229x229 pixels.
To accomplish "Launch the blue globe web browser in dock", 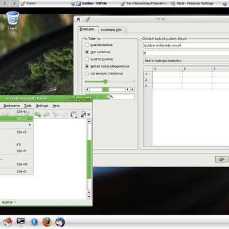I will point(34,222).
